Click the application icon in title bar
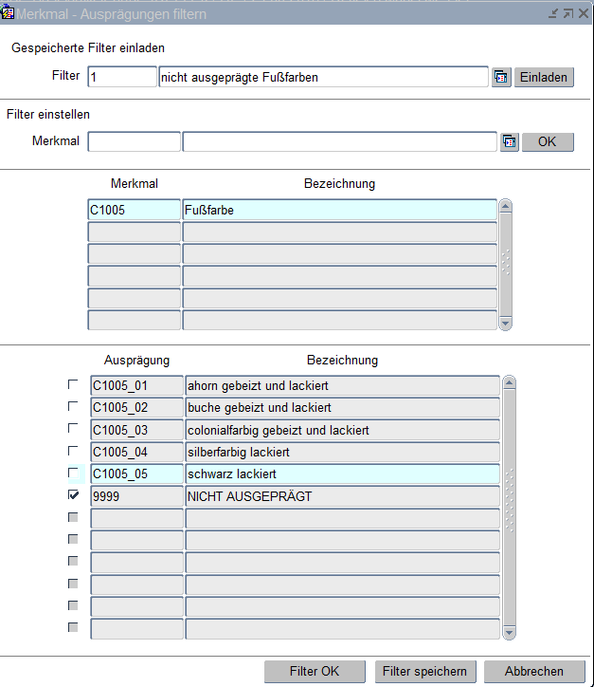The image size is (594, 687). tap(9, 14)
